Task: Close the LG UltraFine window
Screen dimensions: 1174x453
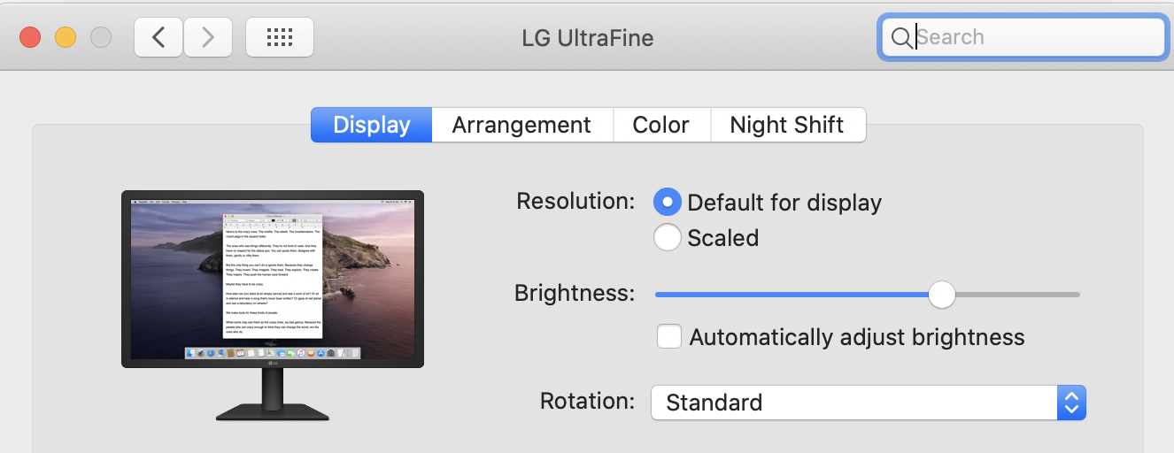Action: [x=31, y=37]
